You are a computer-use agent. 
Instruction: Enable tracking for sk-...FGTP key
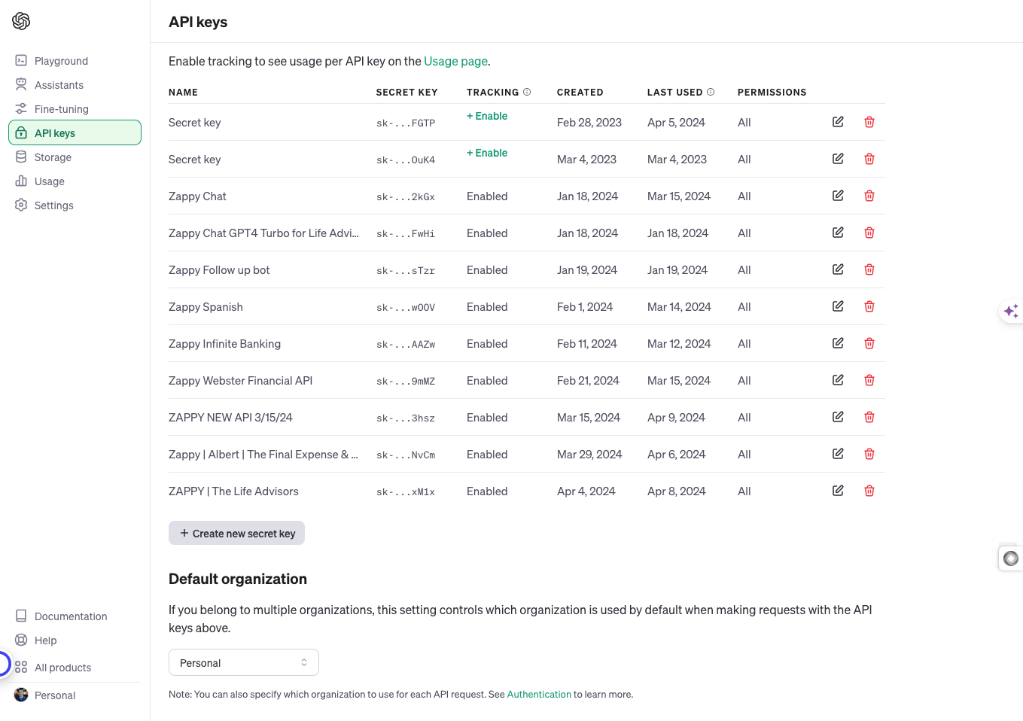click(x=487, y=116)
